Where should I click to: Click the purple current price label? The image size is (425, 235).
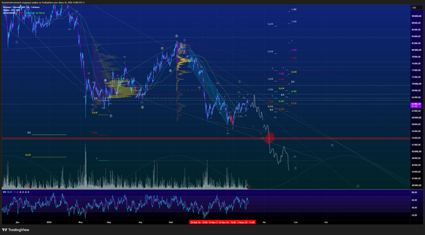416,105
